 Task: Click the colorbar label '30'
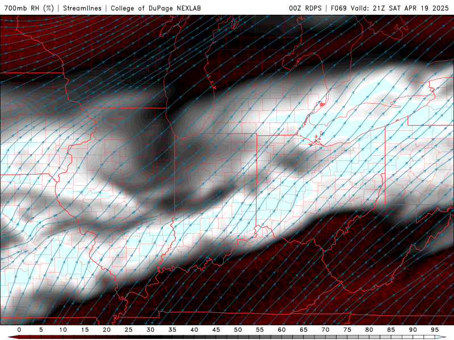tap(150, 330)
